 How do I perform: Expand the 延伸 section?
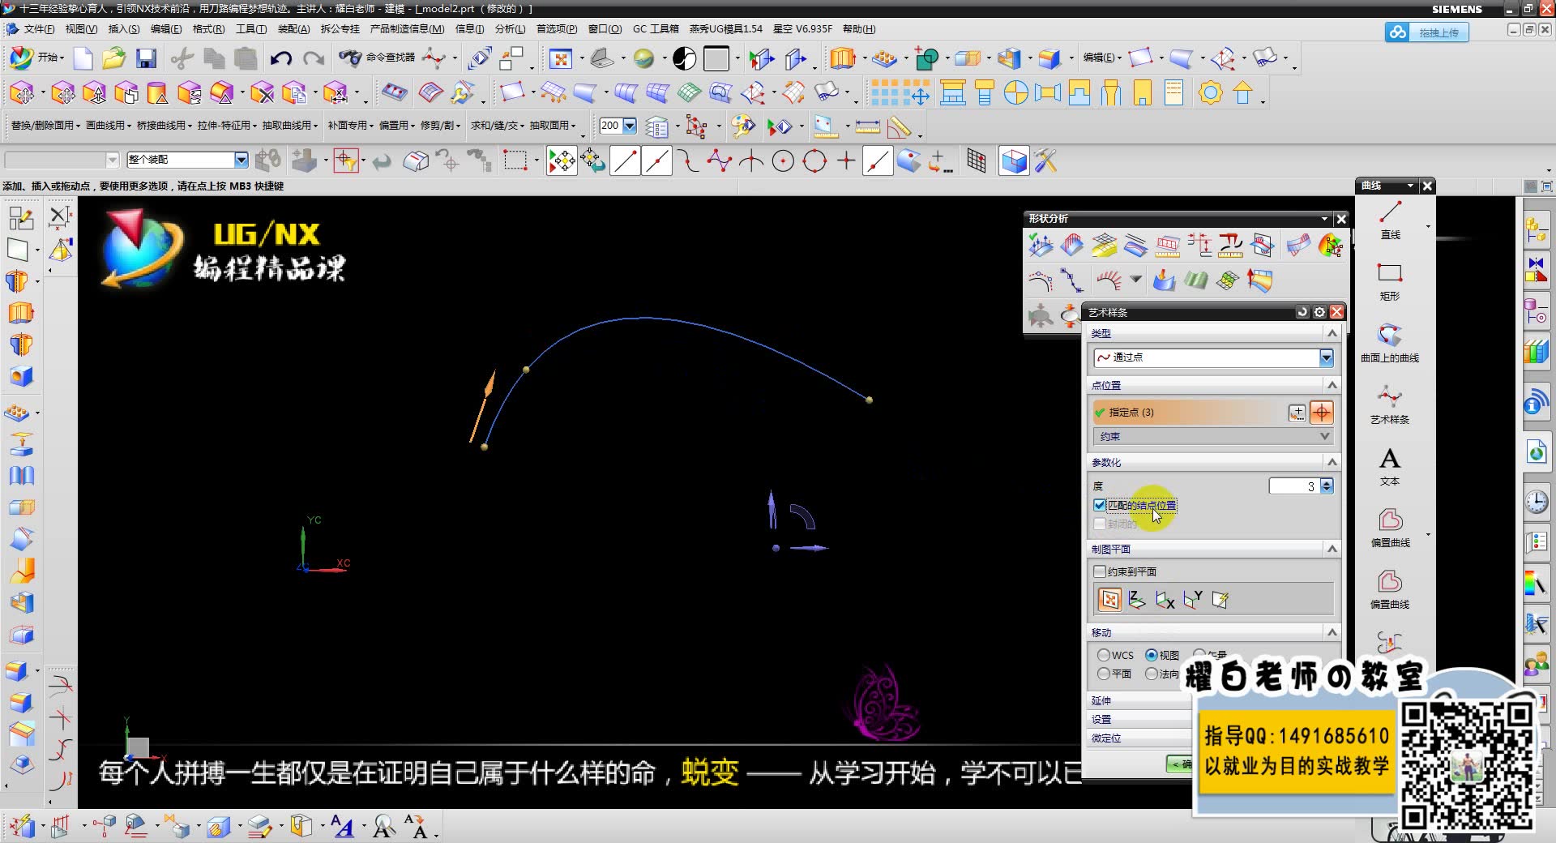[x=1140, y=700]
